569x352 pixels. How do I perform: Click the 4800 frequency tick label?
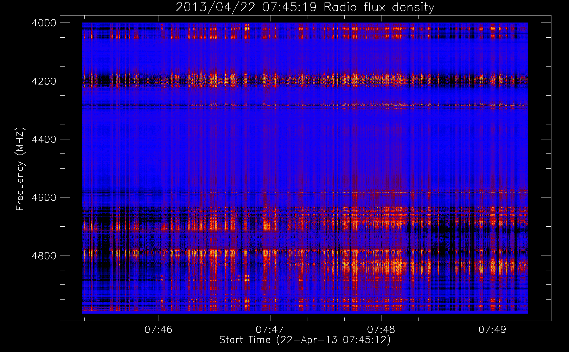point(44,256)
